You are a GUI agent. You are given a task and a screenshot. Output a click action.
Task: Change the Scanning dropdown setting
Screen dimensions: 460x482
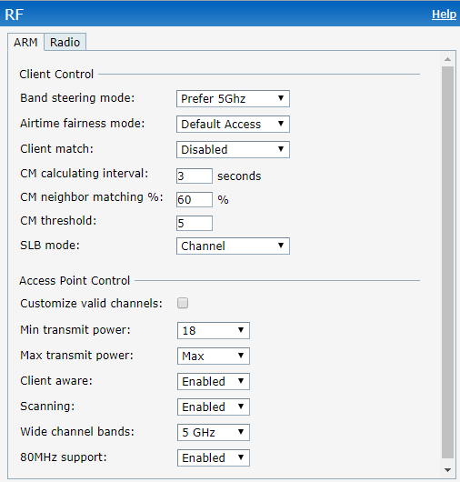click(214, 407)
